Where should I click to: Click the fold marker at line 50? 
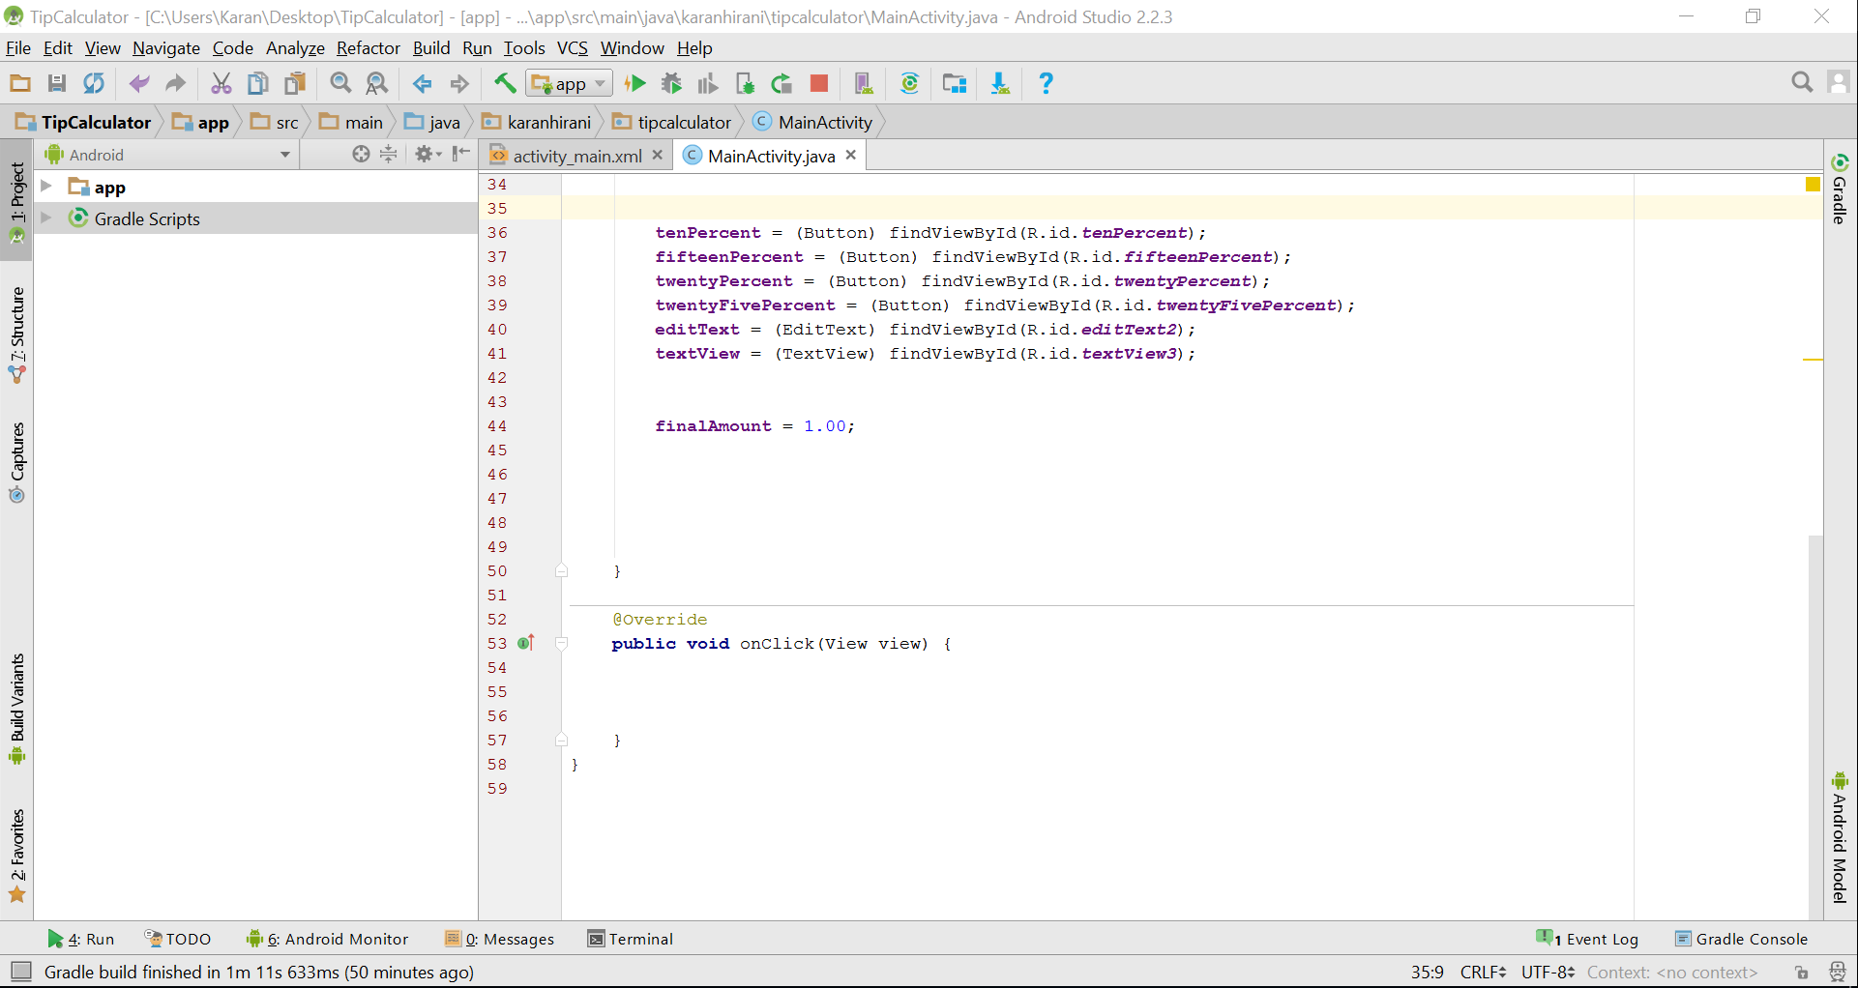561,570
